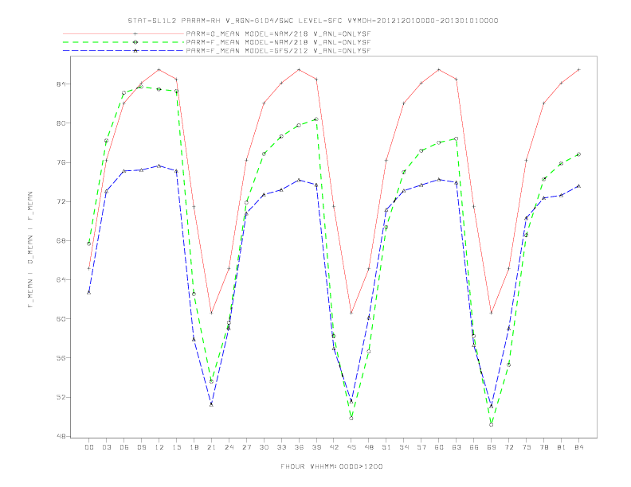Click x-axis tick label 36
The image size is (631, 487).
299,447
